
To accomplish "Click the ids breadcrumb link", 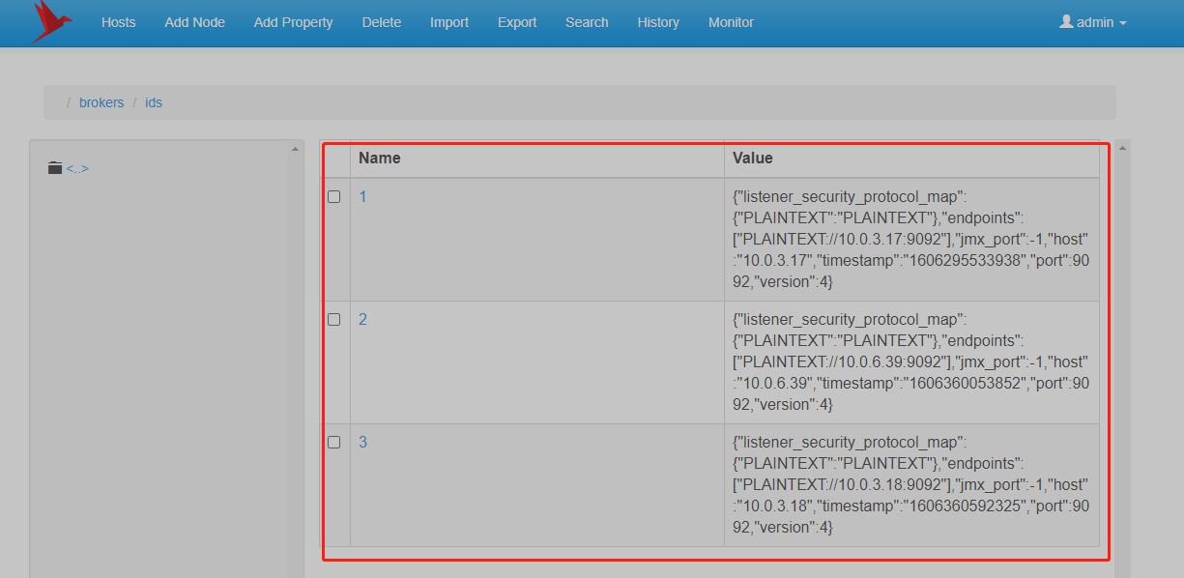I will pyautogui.click(x=154, y=102).
